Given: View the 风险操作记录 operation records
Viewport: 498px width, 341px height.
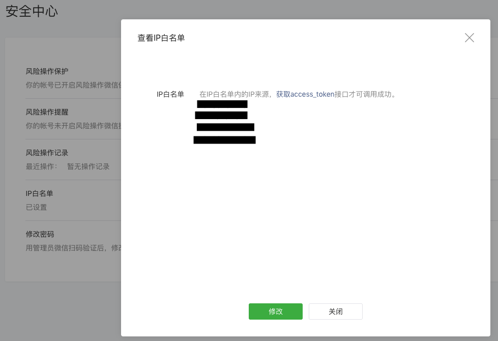Looking at the screenshot, I should coord(47,153).
